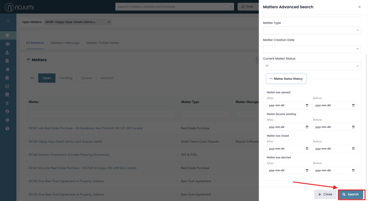
Task: Open matter 00140-Doe-Bare Trust Agreement row
Action: (x=66, y=181)
